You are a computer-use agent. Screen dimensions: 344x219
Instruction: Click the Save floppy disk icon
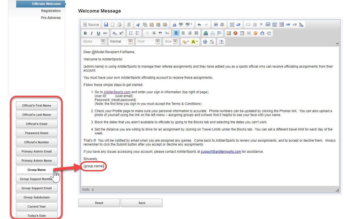[106, 24]
